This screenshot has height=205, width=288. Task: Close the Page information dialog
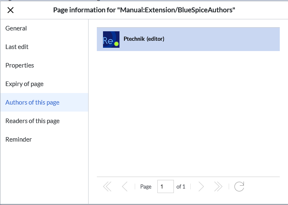[x=10, y=10]
